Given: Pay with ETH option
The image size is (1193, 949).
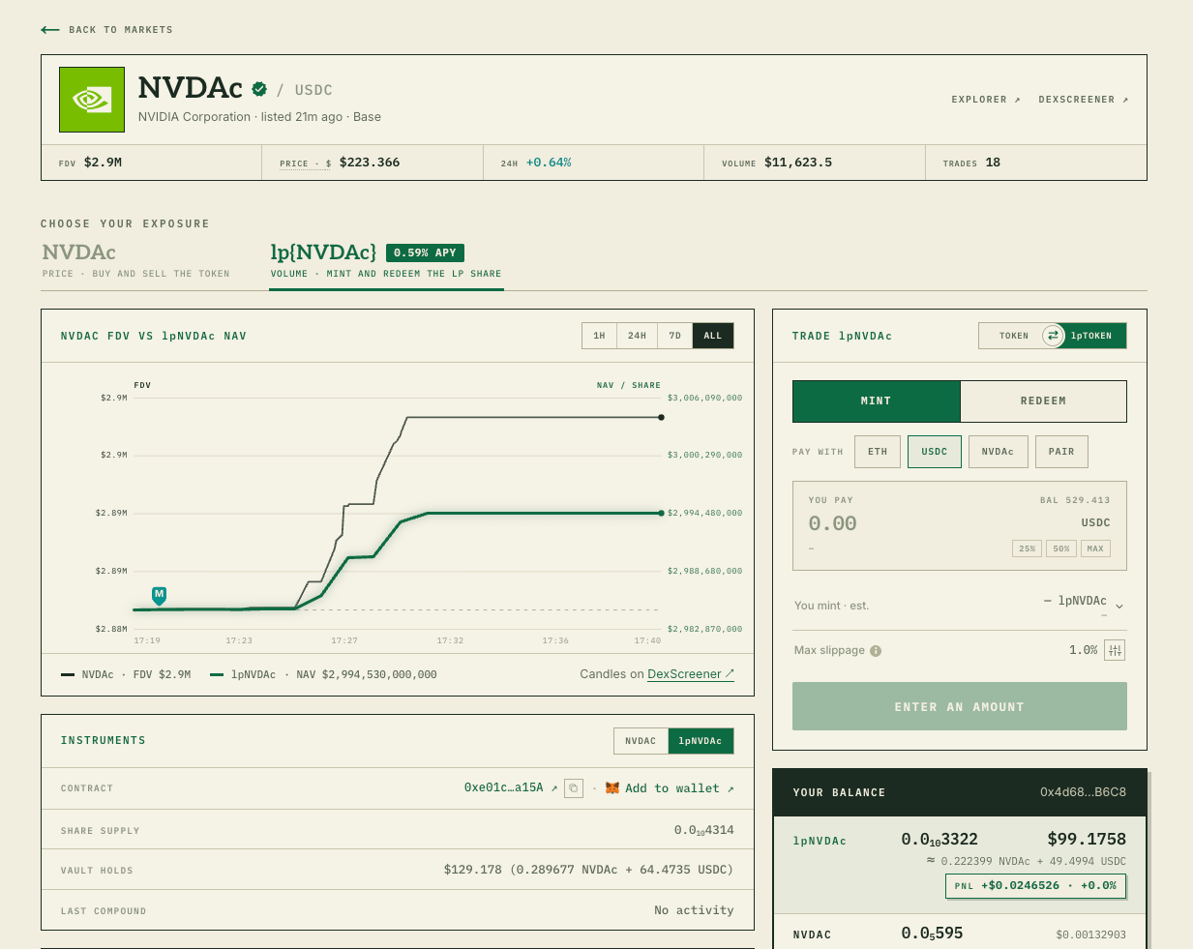Looking at the screenshot, I should 878,452.
